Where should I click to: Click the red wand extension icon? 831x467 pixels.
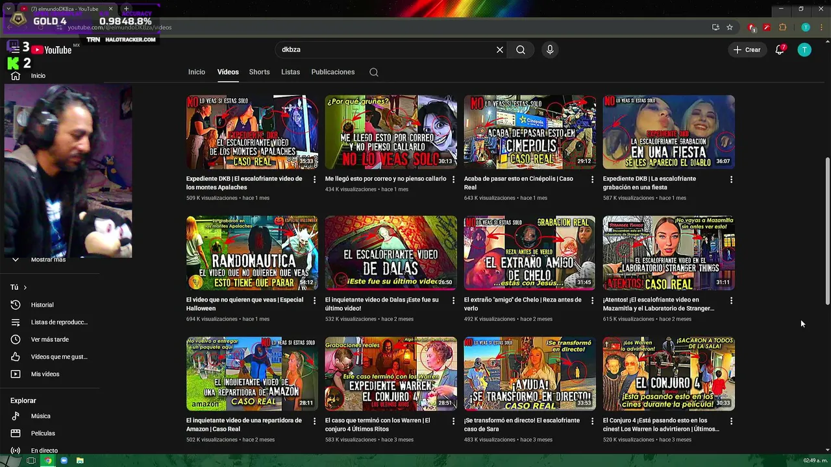[767, 27]
